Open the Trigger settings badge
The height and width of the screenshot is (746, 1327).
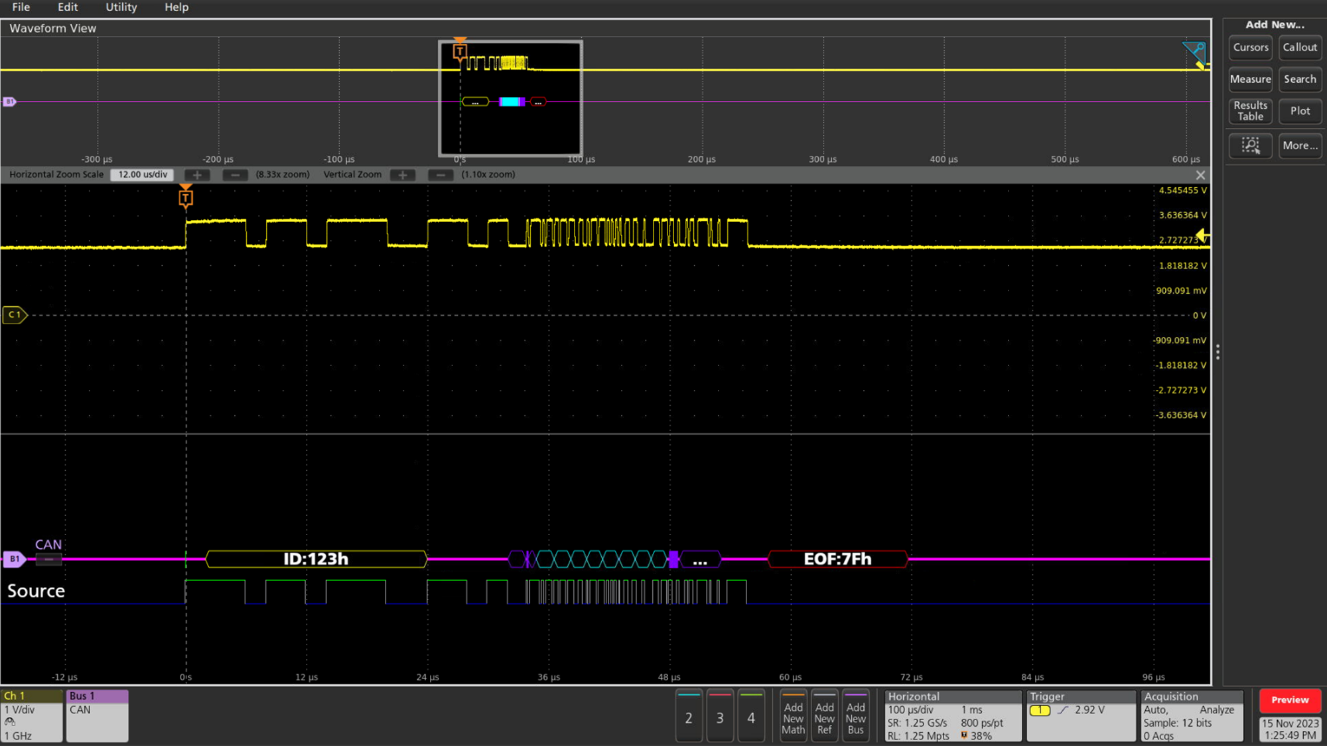[1080, 715]
